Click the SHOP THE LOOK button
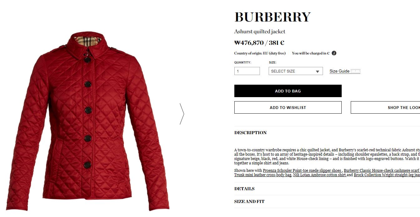The height and width of the screenshot is (217, 420). 385,107
